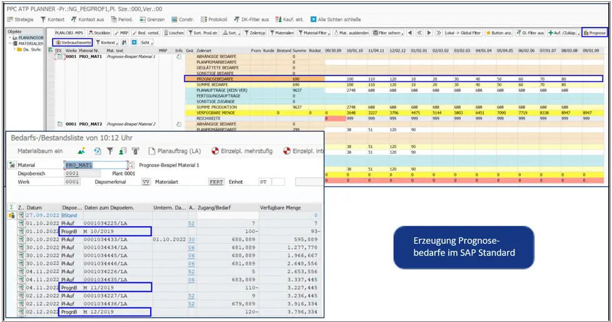Open the second-row Kontext dropdown

(x=106, y=42)
